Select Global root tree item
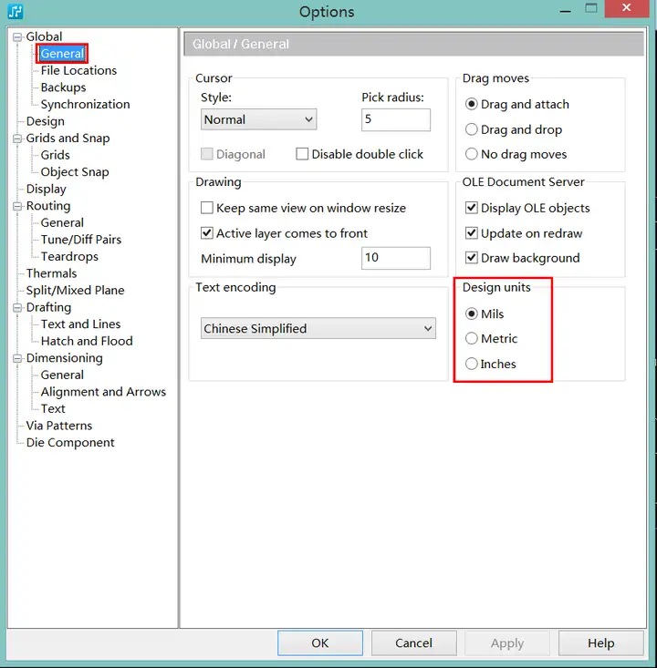657x668 pixels. tap(44, 36)
